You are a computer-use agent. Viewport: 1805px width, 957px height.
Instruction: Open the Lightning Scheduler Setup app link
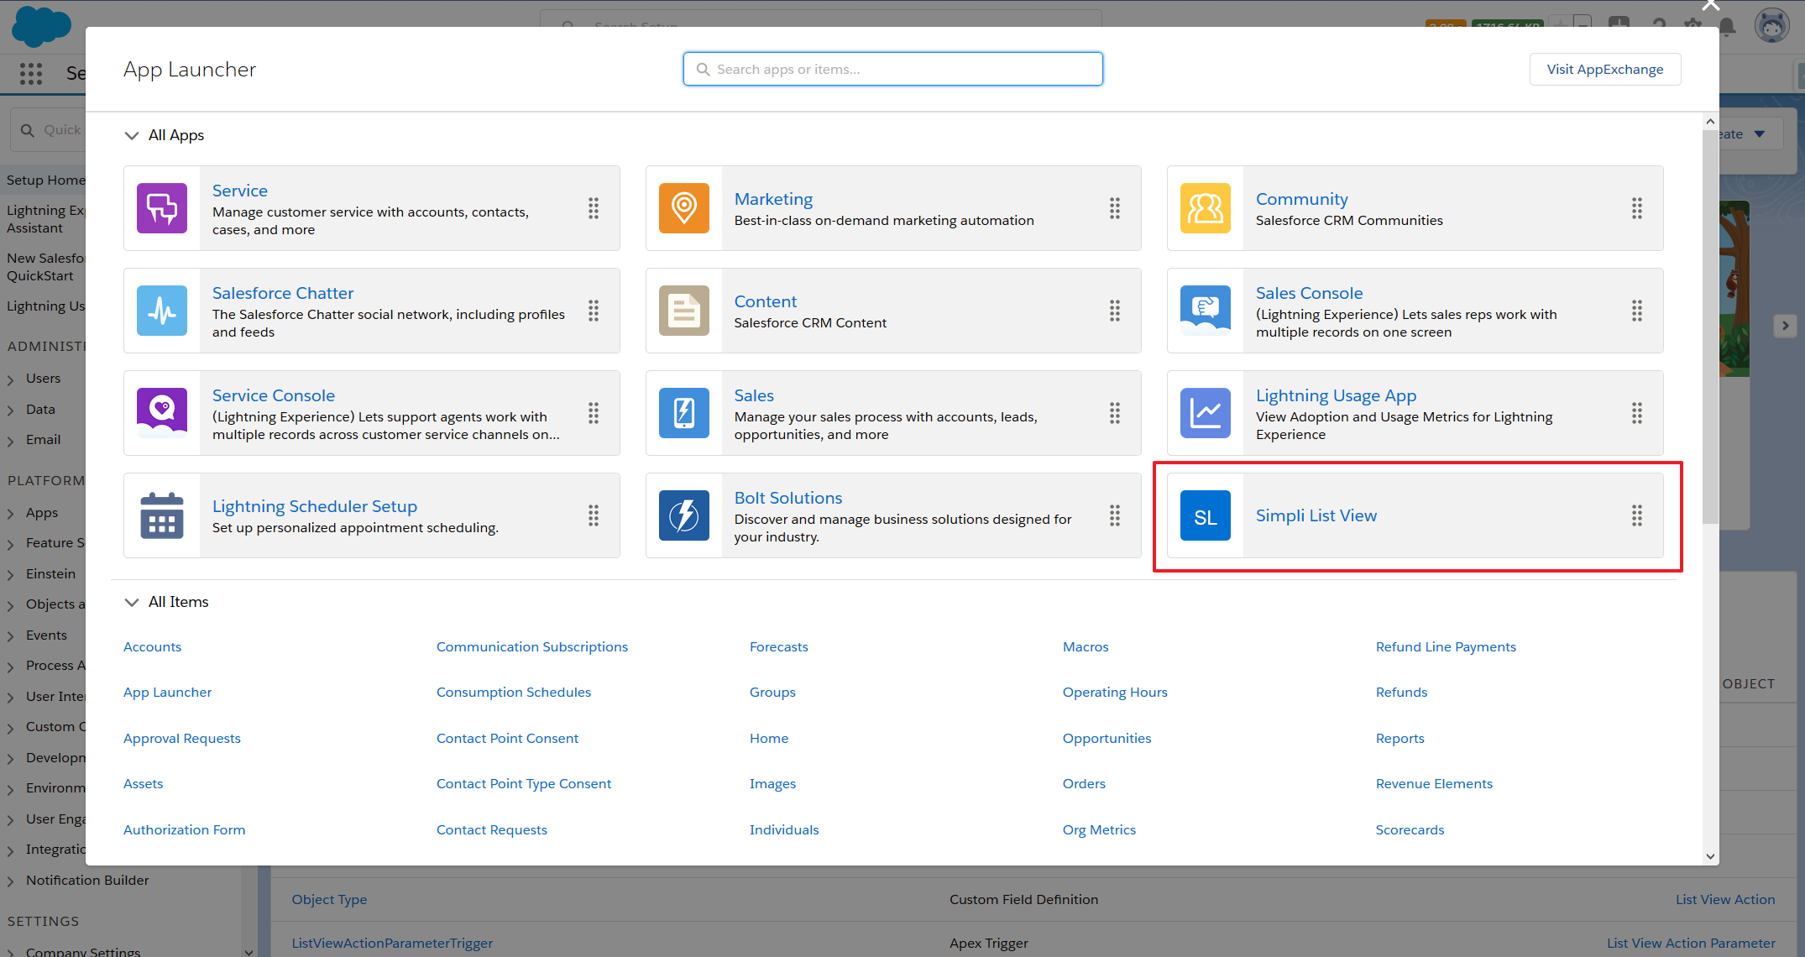tap(315, 506)
